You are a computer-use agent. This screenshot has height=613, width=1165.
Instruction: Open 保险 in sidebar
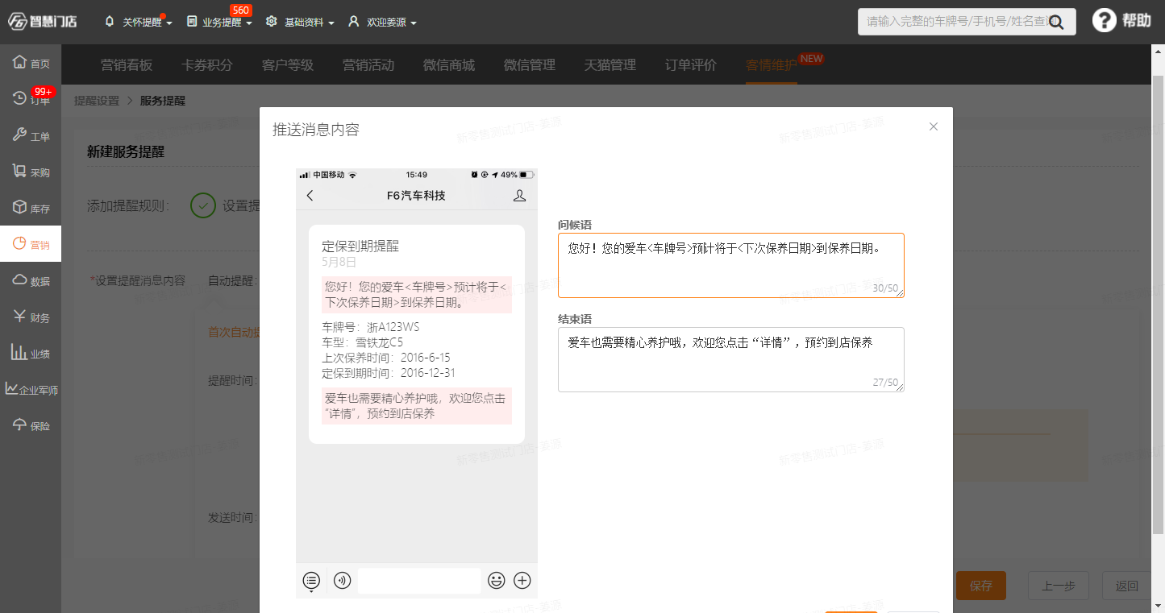click(x=31, y=425)
